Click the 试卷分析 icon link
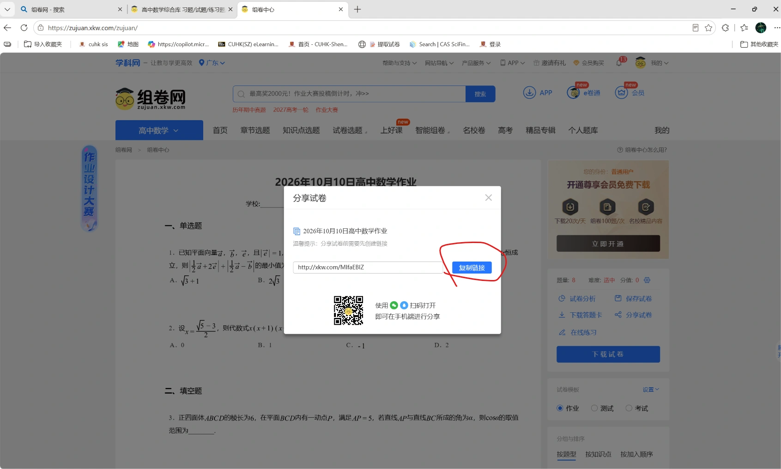781x469 pixels. (x=577, y=298)
